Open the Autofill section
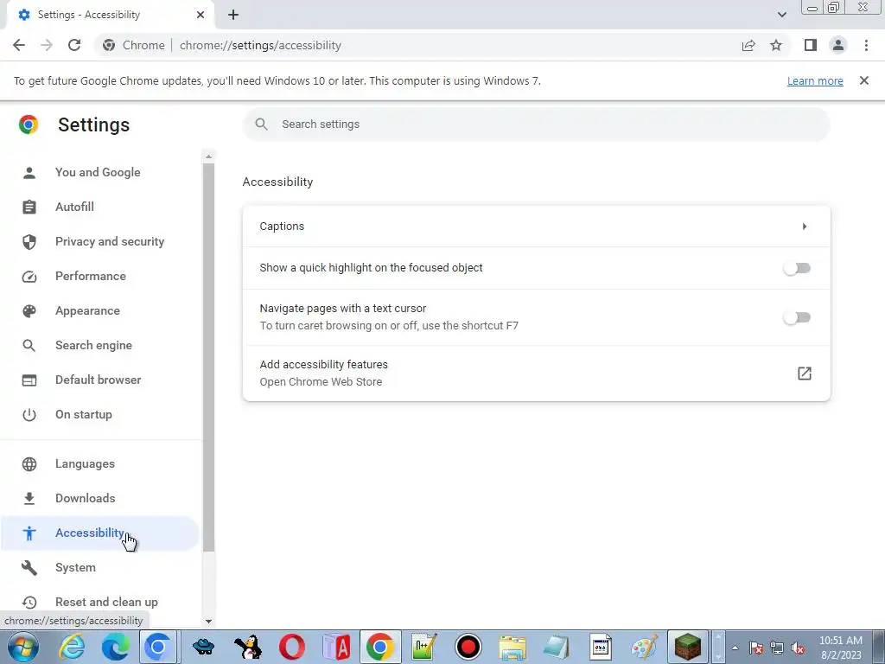The height and width of the screenshot is (664, 885). 74,207
